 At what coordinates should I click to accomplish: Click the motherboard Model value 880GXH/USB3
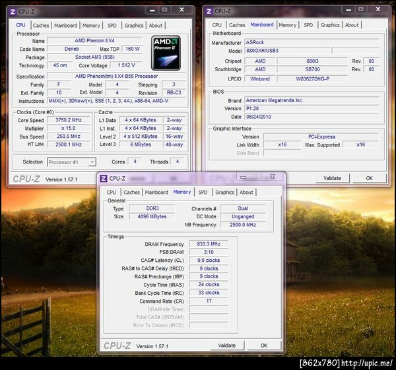click(x=287, y=51)
